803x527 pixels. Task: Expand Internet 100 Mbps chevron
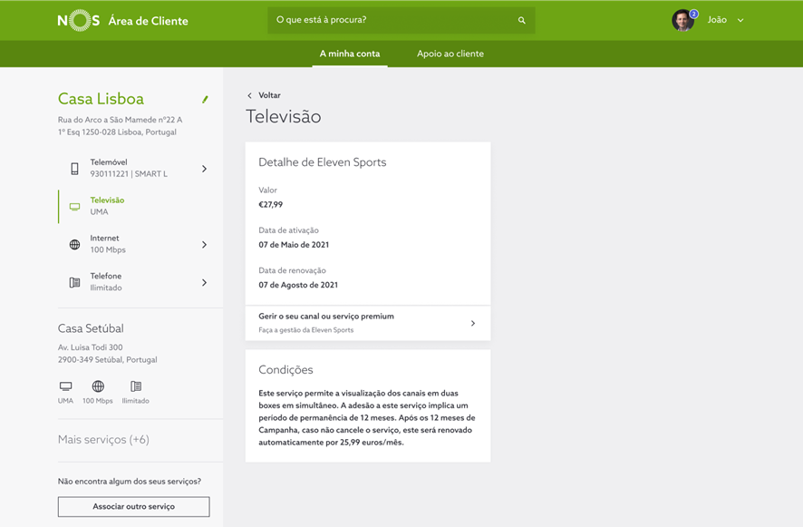coord(204,245)
